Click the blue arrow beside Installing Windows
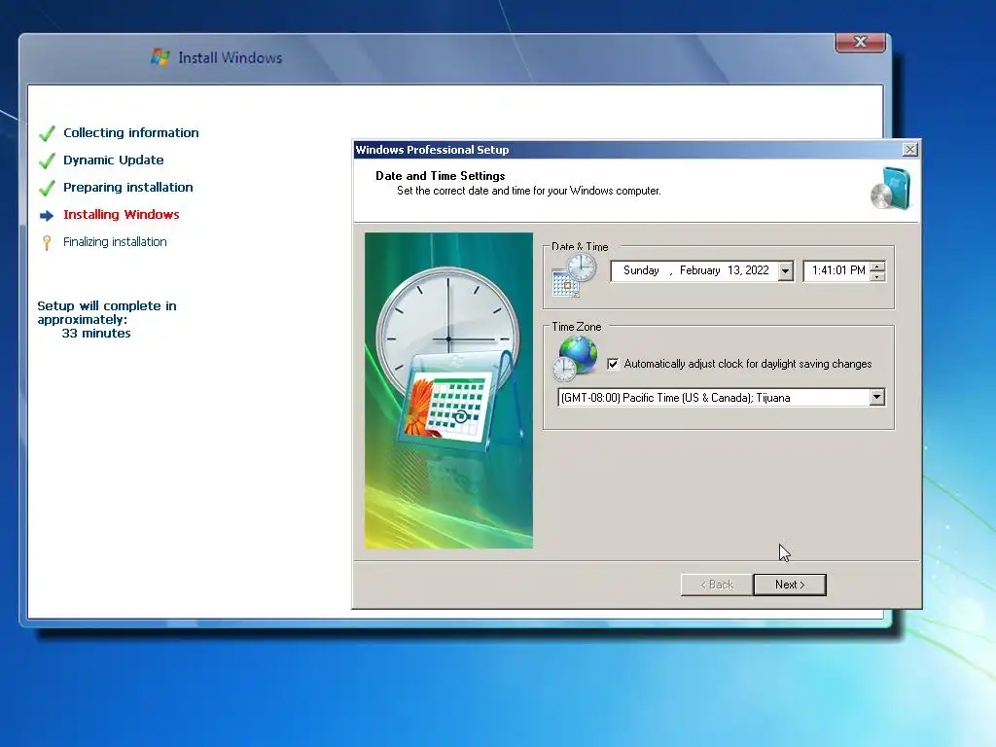 47,216
